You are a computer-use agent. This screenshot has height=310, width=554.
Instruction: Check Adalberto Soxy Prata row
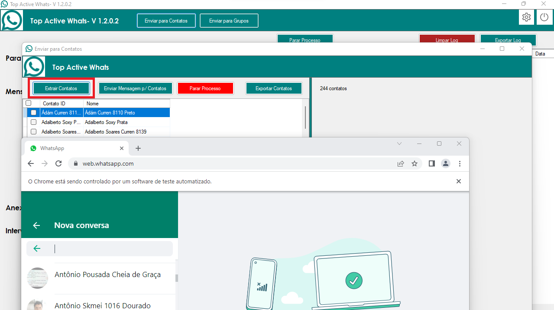coord(33,122)
